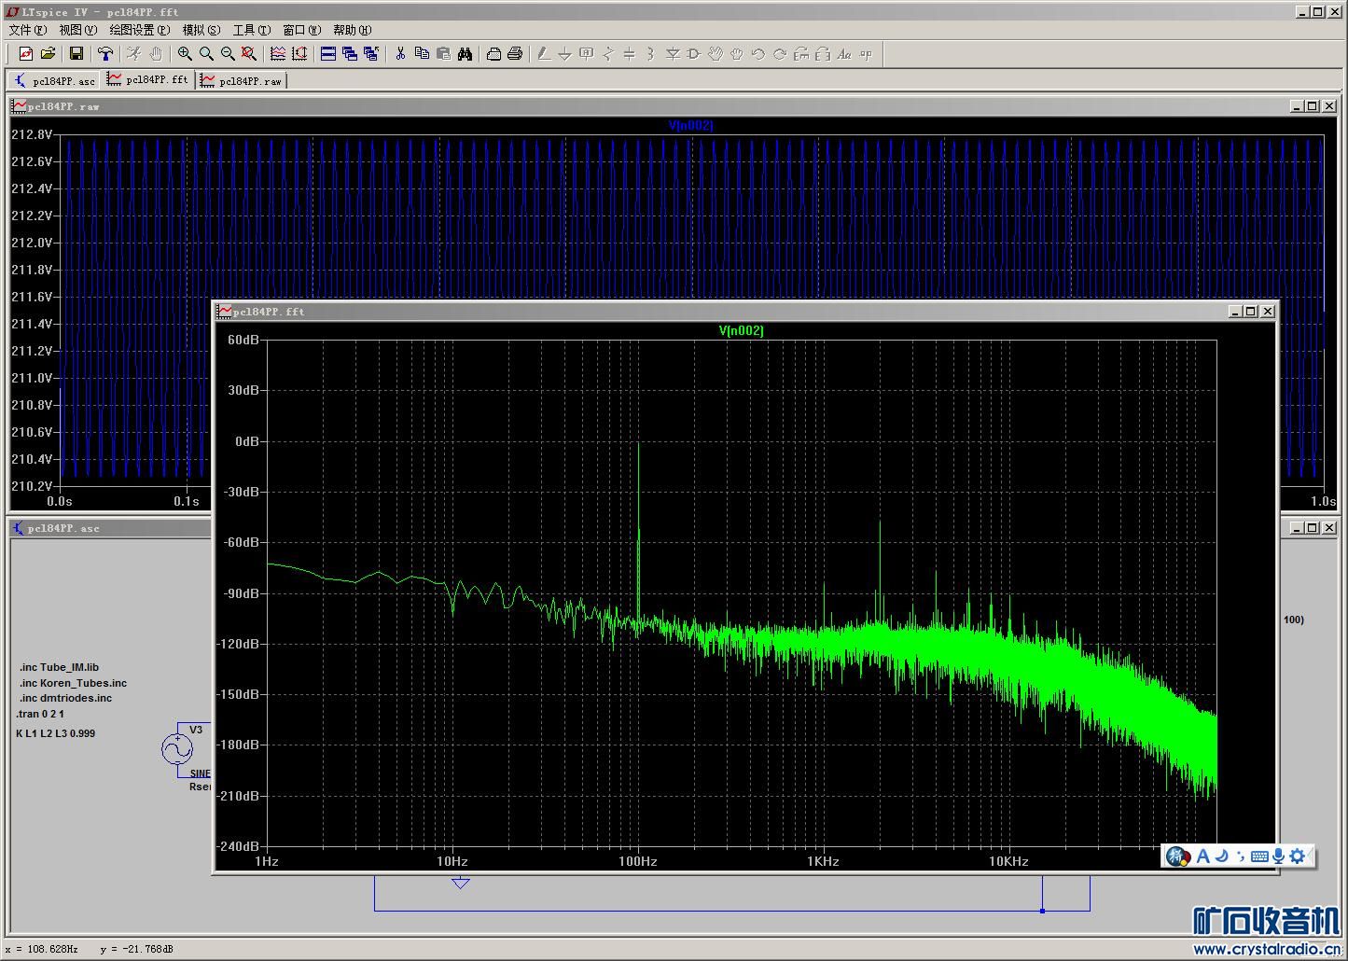This screenshot has height=961, width=1348.
Task: Toggle the IME moon half-width icon
Action: [1221, 856]
